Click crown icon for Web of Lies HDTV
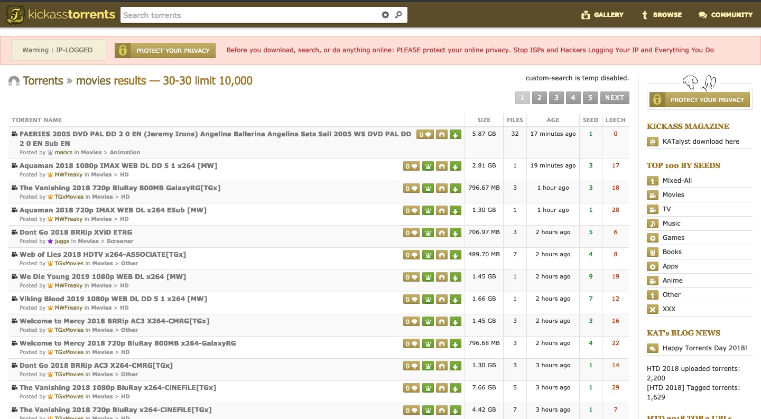The image size is (761, 419). click(x=428, y=255)
